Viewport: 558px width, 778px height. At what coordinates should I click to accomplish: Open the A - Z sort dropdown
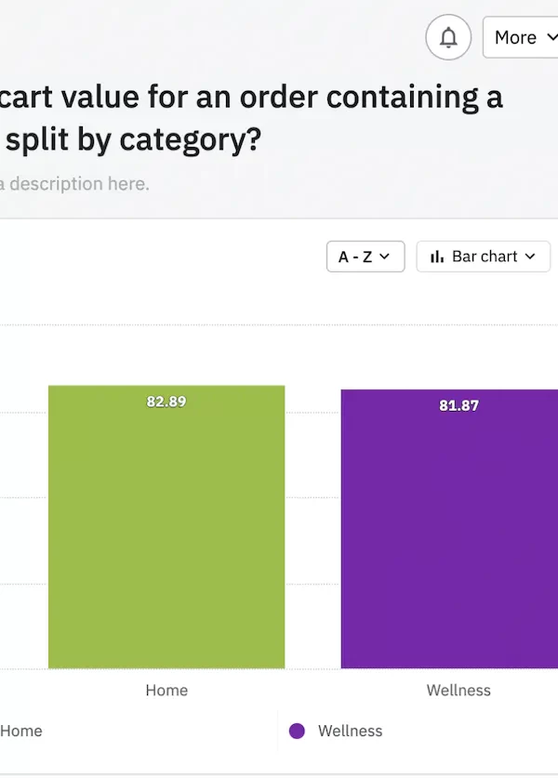click(365, 257)
